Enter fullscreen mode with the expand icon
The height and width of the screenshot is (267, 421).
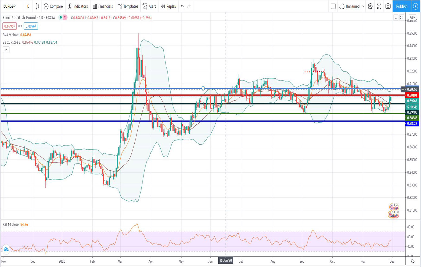[379, 6]
